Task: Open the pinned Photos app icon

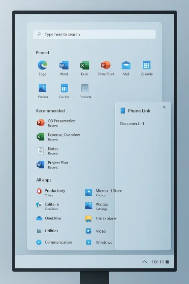Action: pos(43,88)
